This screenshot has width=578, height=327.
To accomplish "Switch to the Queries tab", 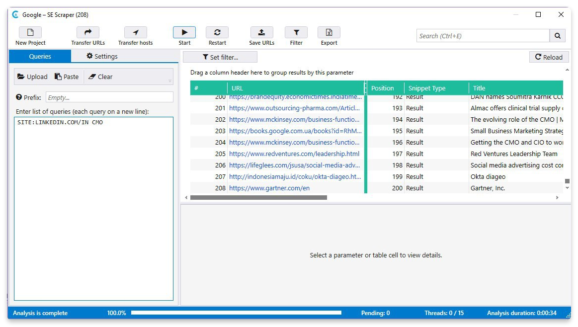I will (x=40, y=56).
